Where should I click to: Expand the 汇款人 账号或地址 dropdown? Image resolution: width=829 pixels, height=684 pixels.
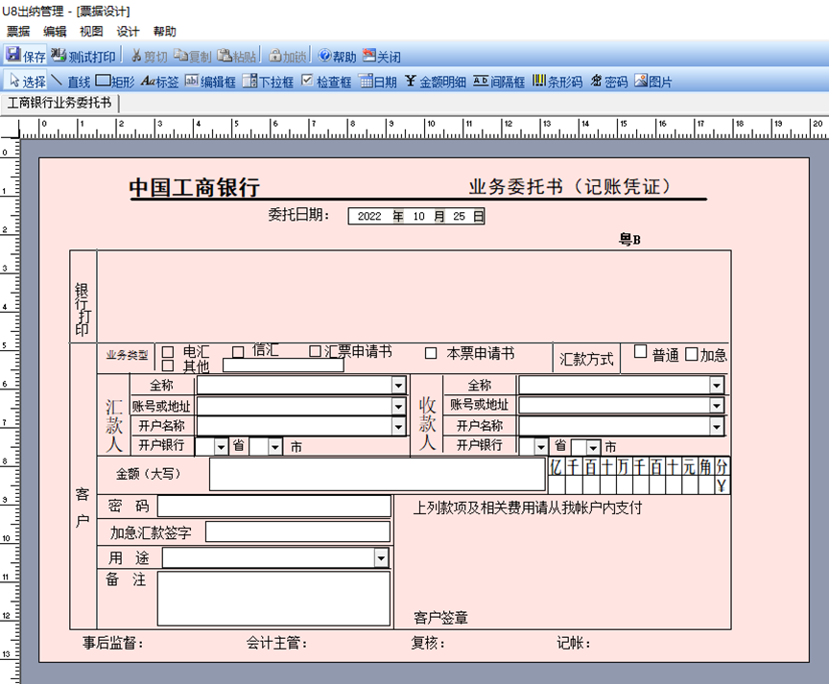[x=398, y=406]
